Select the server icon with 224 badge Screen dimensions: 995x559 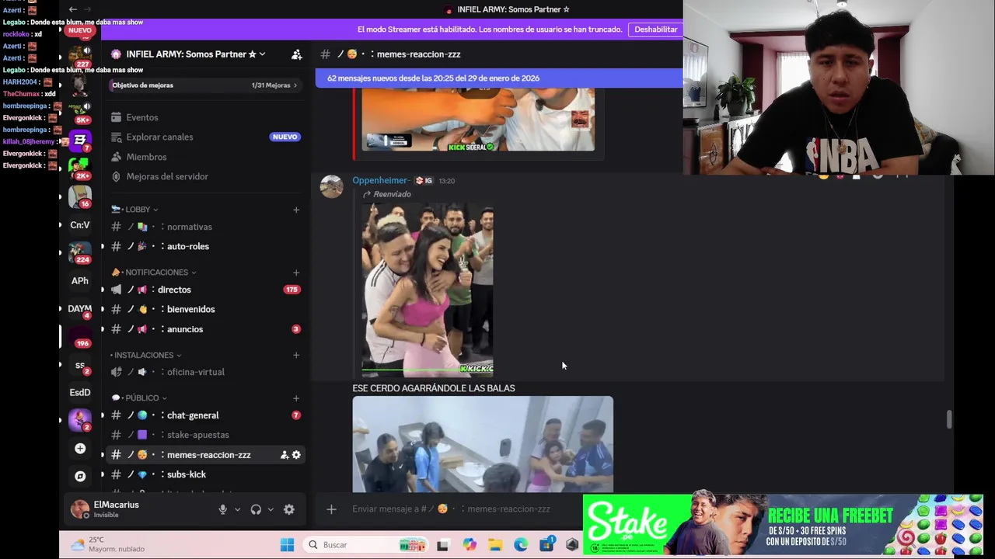click(80, 252)
